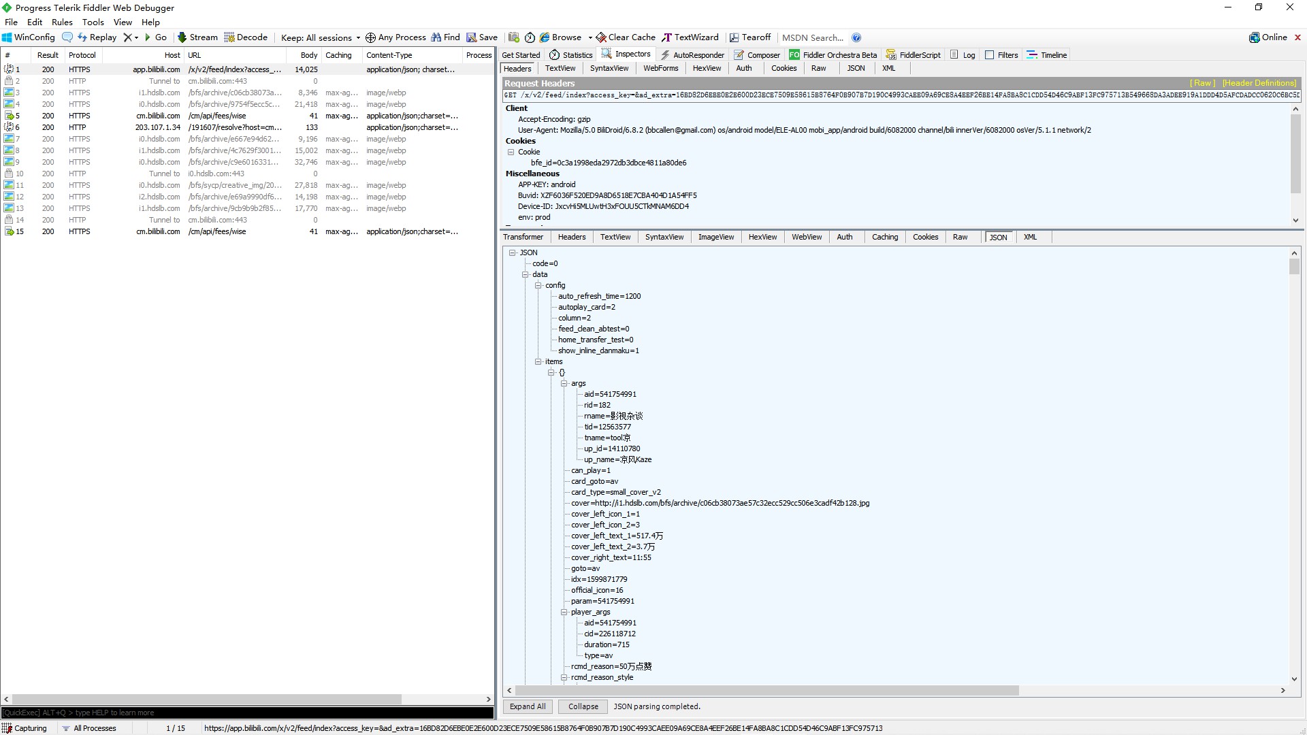Click the JSON view horizontal scrollbar

(767, 690)
